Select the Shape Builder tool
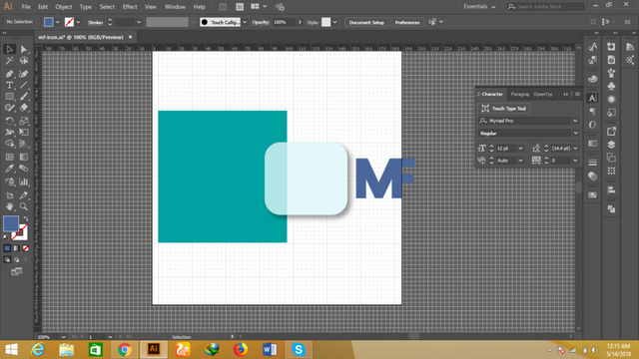The image size is (639, 359). tap(9, 144)
